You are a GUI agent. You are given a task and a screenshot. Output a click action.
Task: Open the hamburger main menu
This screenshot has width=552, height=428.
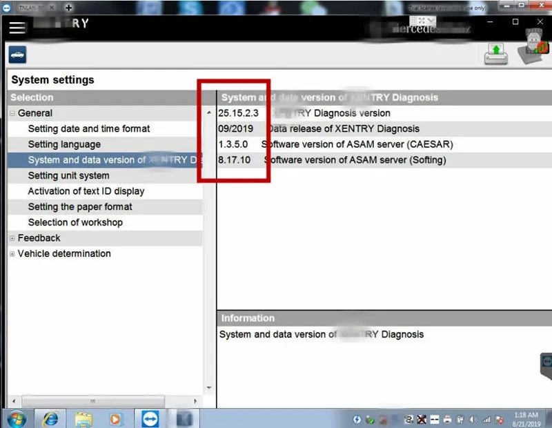point(17,28)
